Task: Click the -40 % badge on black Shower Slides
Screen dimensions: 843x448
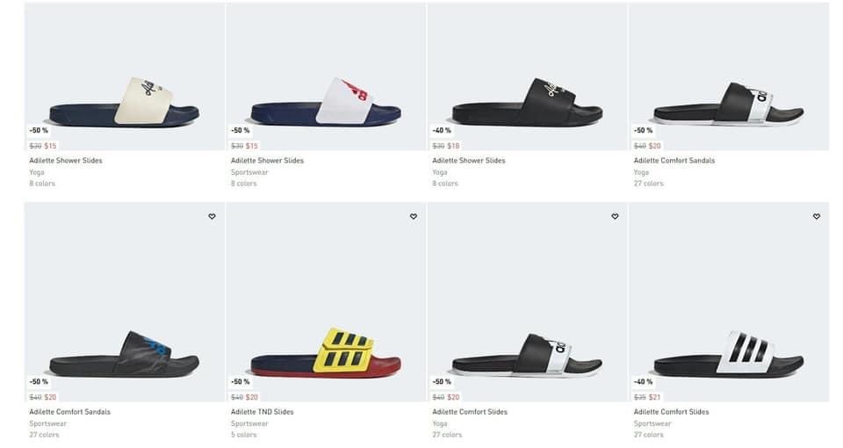Action: pos(442,130)
